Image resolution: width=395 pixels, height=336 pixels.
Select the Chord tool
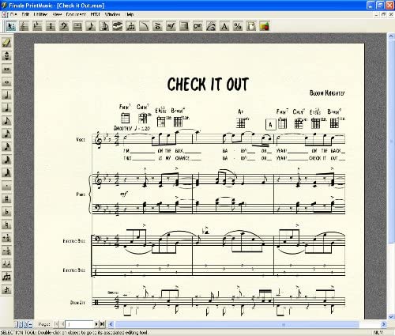coord(197,26)
